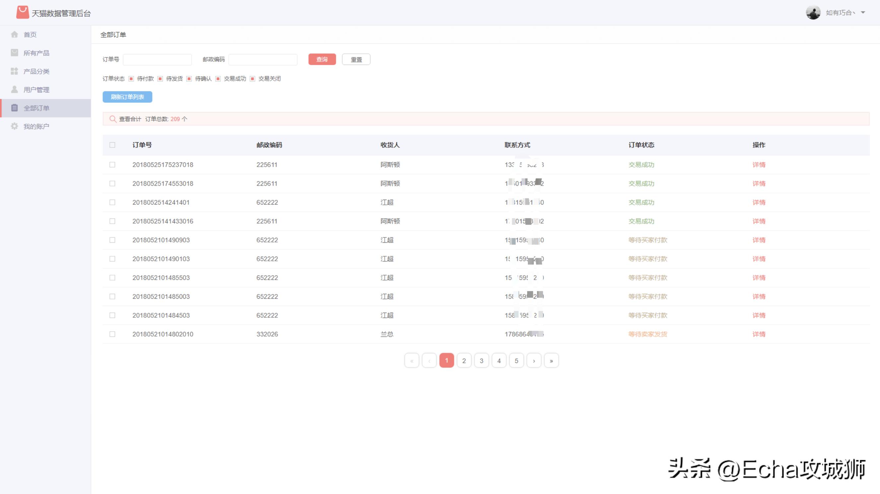880x494 pixels.
Task: Select the 首页 home icon in sidebar
Action: pyautogui.click(x=14, y=34)
